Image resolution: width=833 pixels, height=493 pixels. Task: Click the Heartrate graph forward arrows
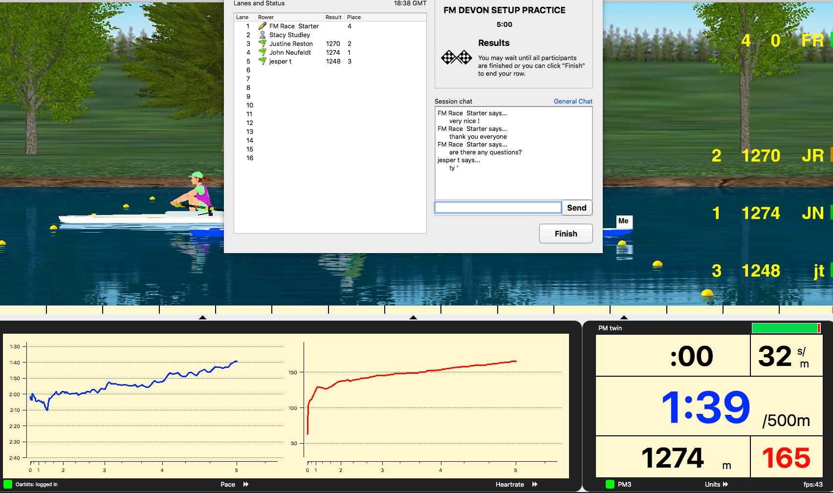535,484
